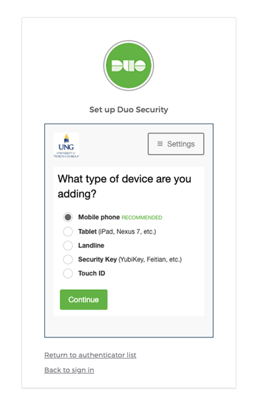
Task: Click the bold 'Mobile phone' label text
Action: pyautogui.click(x=99, y=217)
